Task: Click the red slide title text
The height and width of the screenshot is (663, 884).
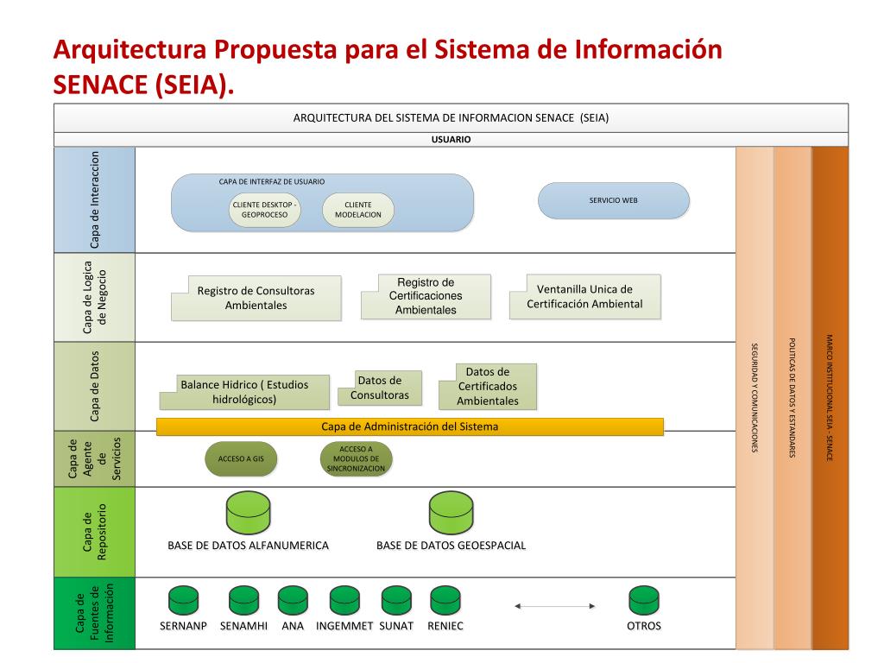Action: [x=388, y=66]
